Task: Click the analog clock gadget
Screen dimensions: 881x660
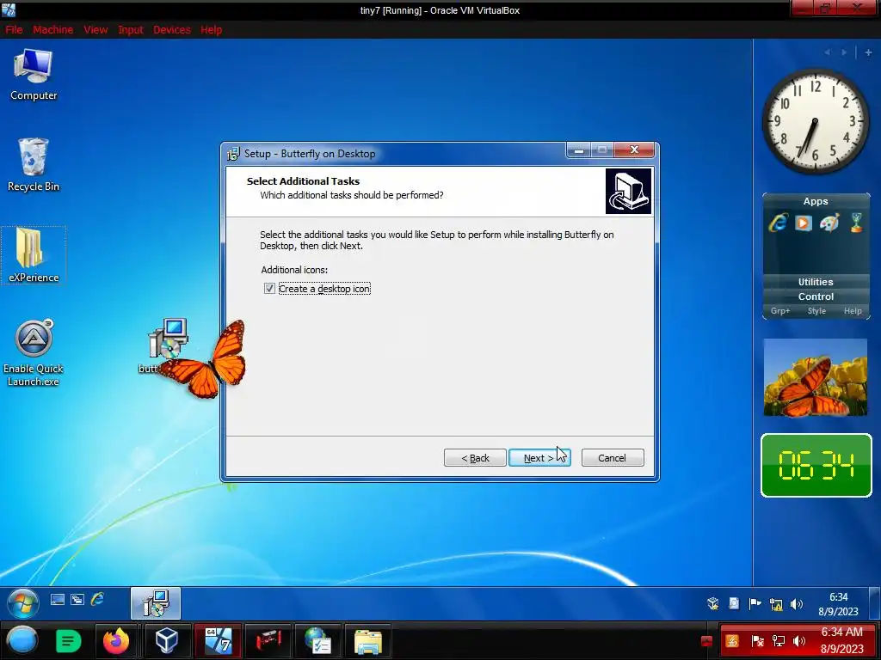Action: coord(816,121)
